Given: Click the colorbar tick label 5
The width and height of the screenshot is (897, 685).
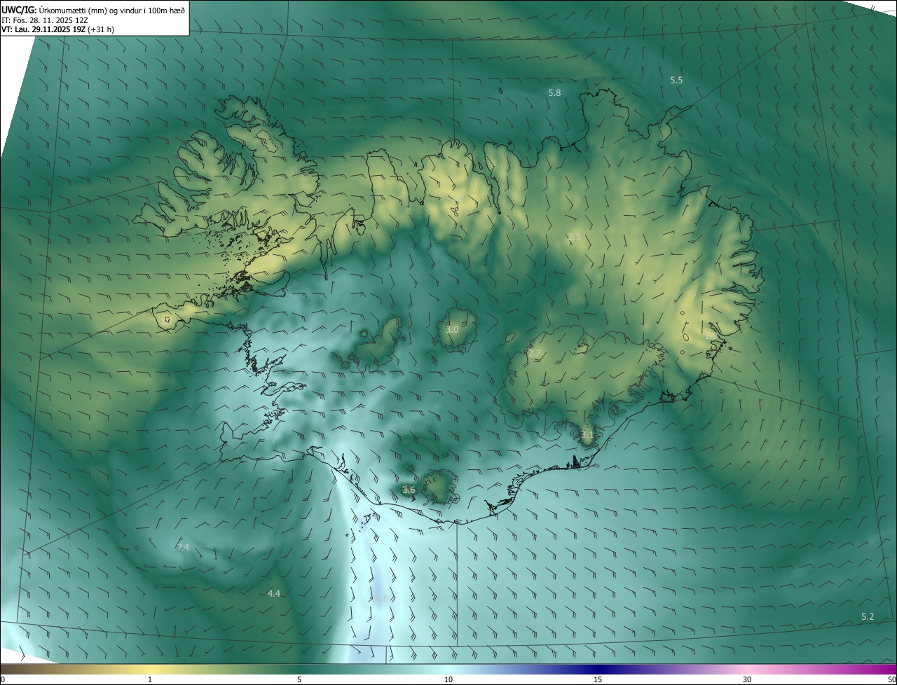Looking at the screenshot, I should click(x=299, y=679).
